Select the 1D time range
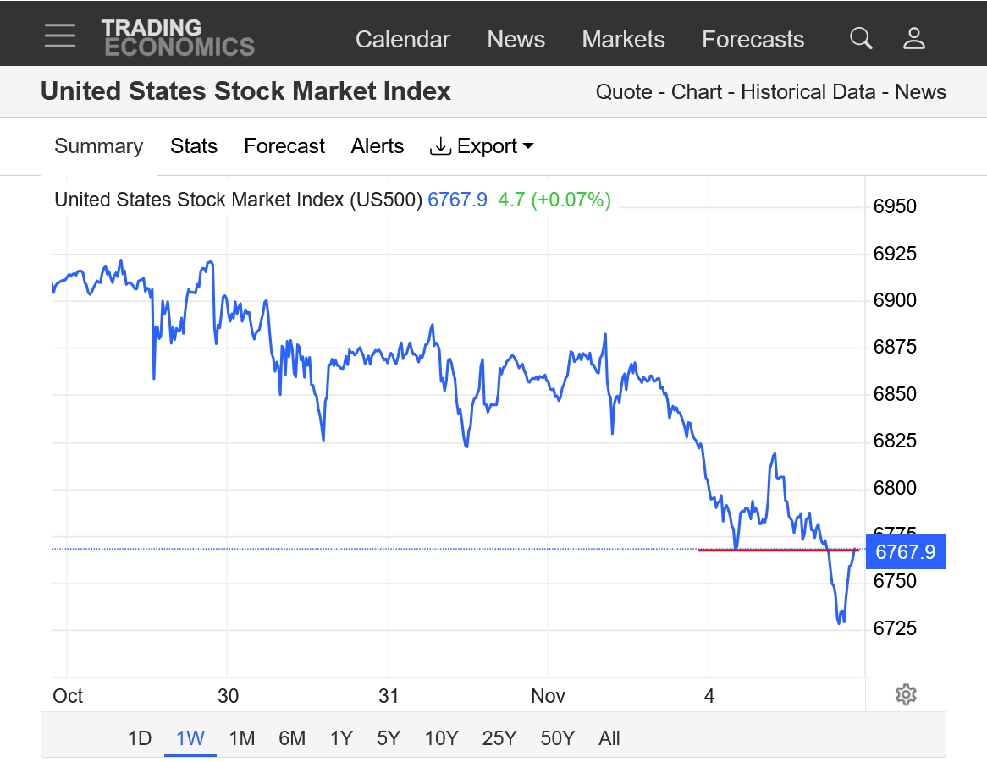This screenshot has height=762, width=987. click(140, 738)
